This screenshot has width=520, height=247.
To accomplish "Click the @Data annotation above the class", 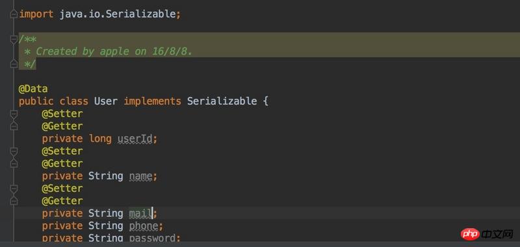I will click(33, 89).
